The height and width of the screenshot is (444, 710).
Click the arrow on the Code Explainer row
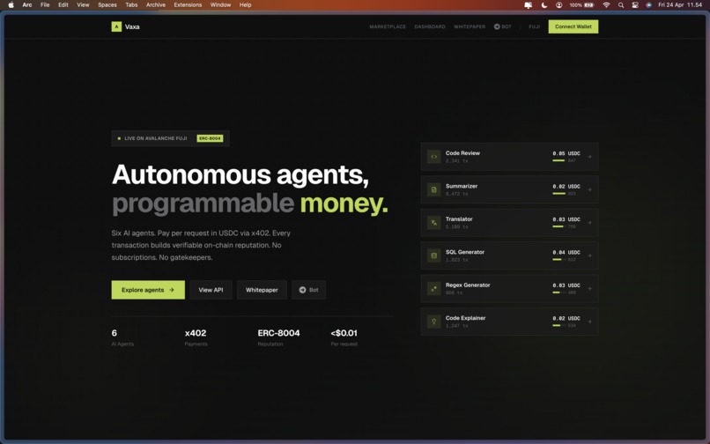(x=589, y=322)
